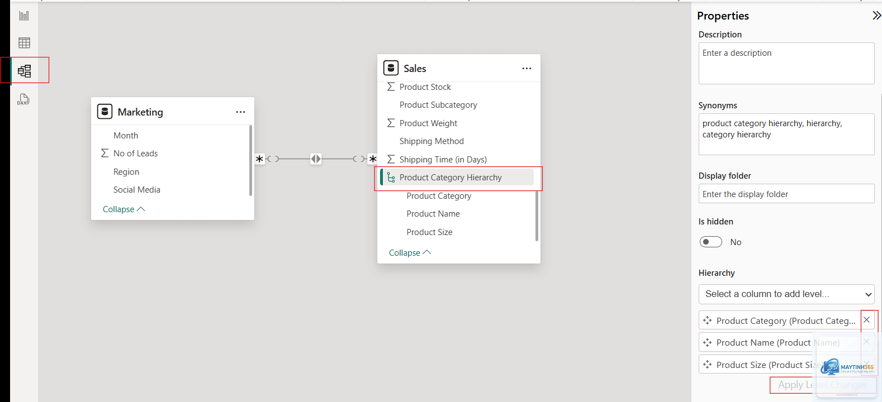Click the Sales table icon

391,68
